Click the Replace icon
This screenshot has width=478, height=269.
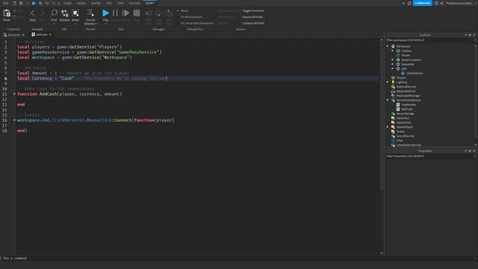pyautogui.click(x=65, y=13)
